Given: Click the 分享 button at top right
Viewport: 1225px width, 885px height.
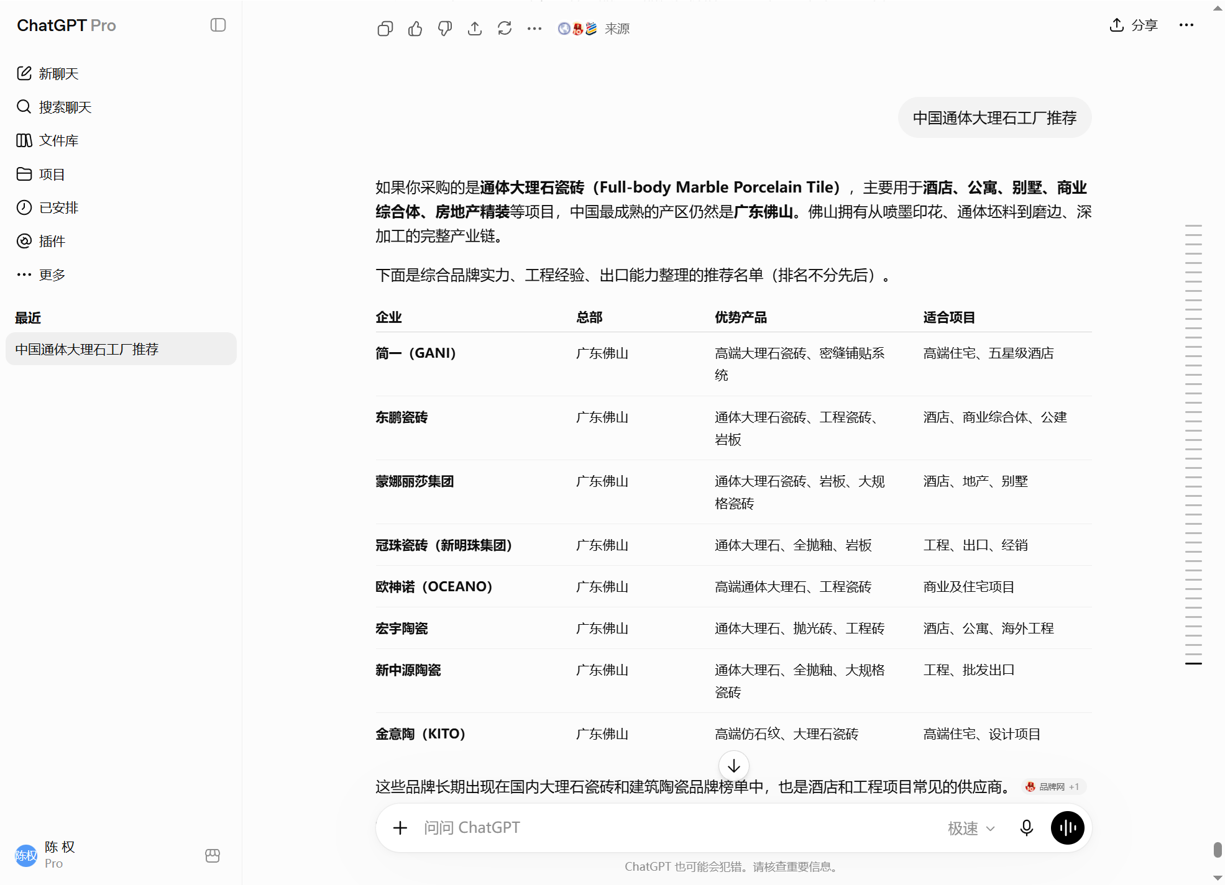Looking at the screenshot, I should pos(1134,25).
